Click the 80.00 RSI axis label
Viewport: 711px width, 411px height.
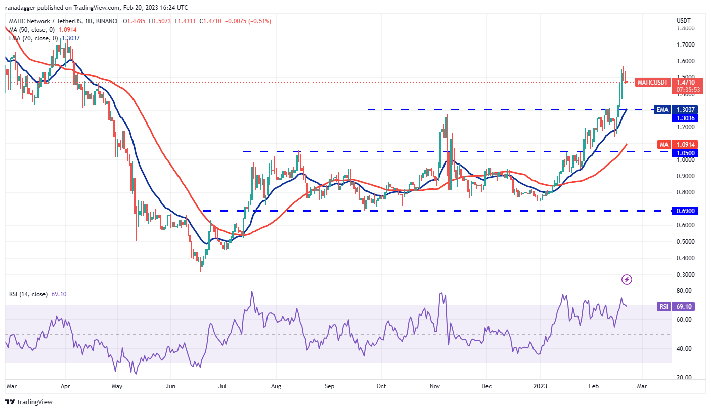coord(683,291)
